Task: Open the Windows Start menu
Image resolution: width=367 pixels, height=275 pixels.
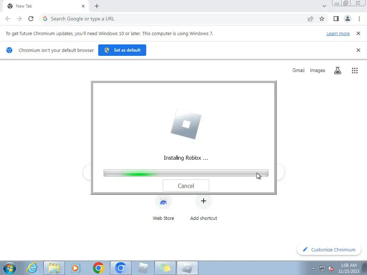Action: pos(10,268)
